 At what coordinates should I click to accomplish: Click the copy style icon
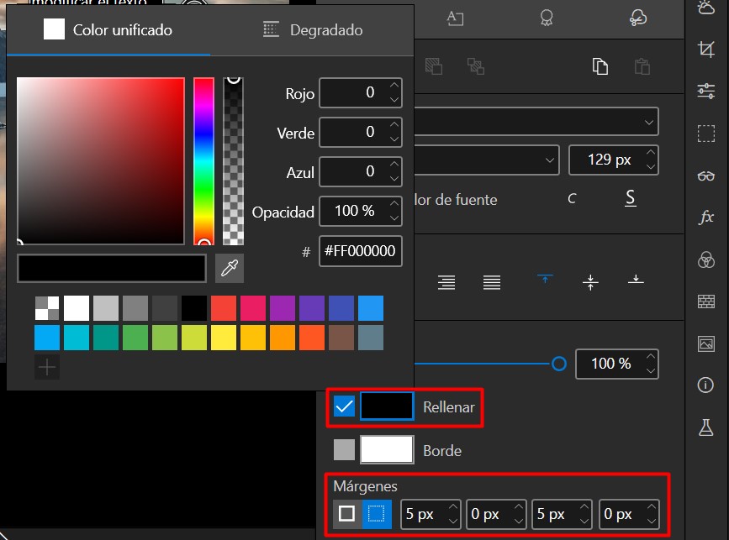[600, 66]
